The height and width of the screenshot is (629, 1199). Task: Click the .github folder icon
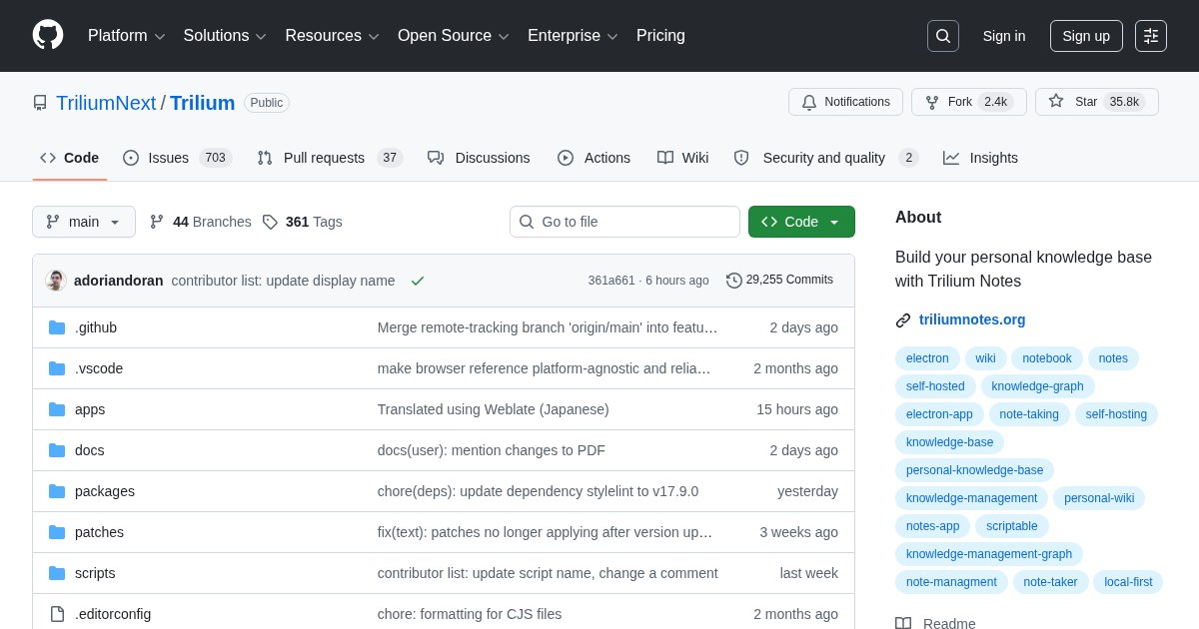[x=57, y=327]
